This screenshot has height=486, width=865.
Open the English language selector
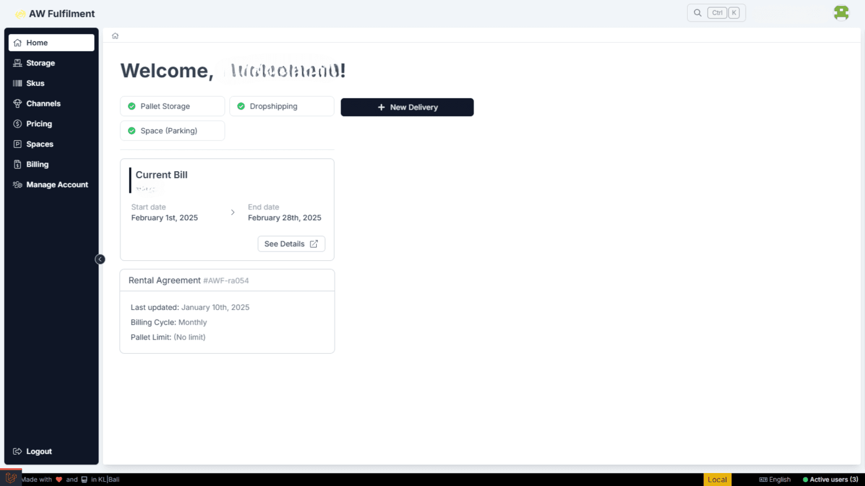pos(775,480)
